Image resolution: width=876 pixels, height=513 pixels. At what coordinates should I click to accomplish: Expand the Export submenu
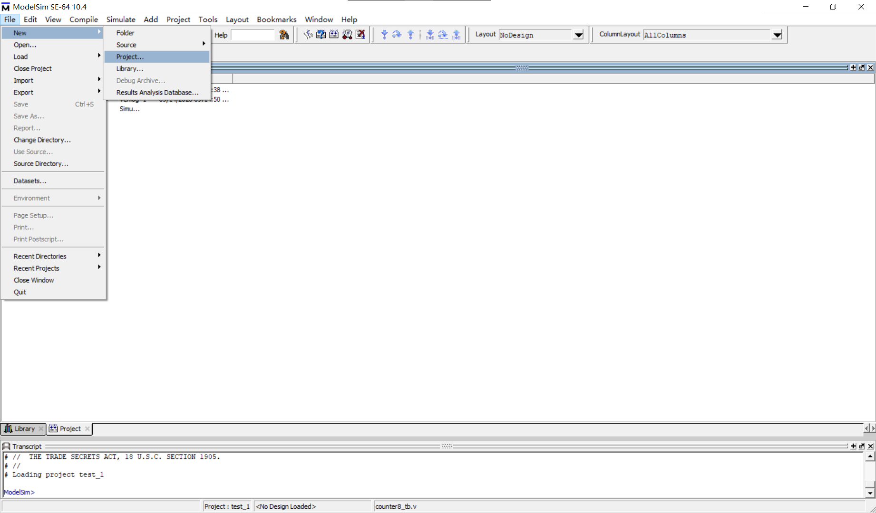53,92
